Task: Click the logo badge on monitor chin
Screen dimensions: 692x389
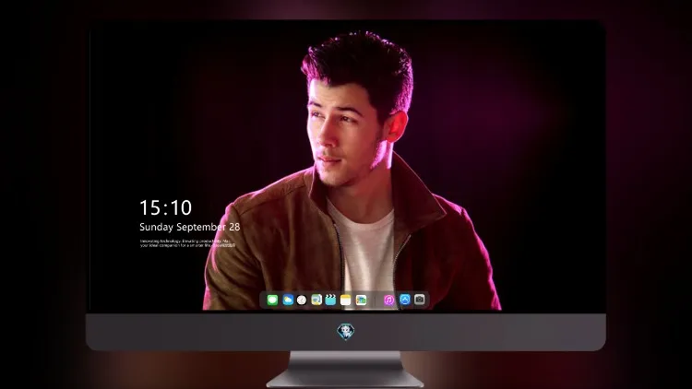Action: 346,332
